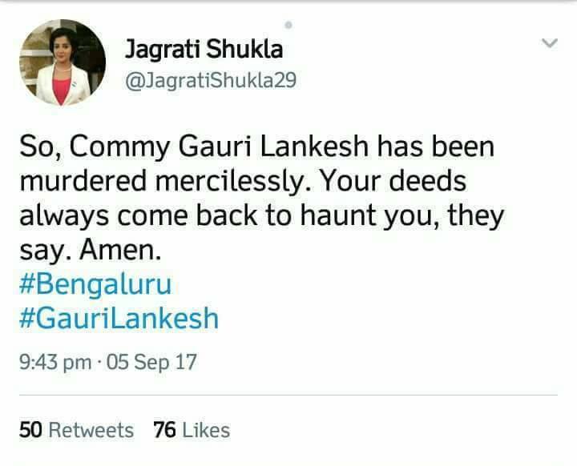Open Jagrati Shukla's profile picture
The height and width of the screenshot is (466, 577).
pos(63,62)
